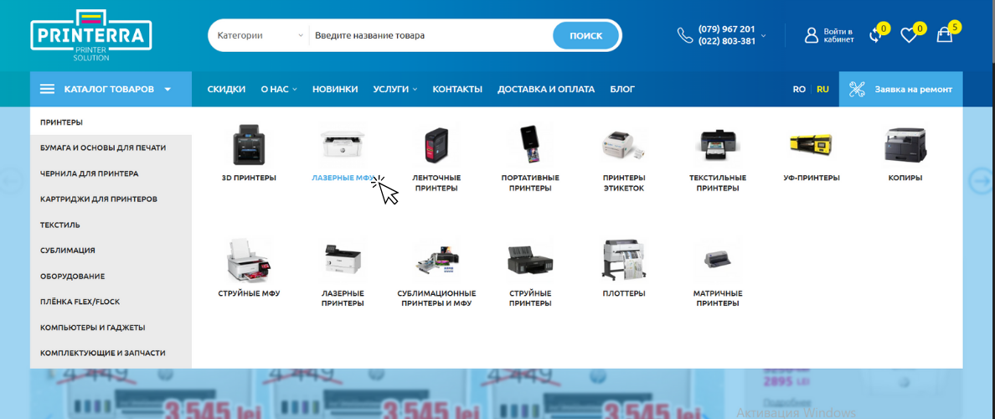
Task: Select БУМАГА И ОСНОВЫ ДЛЯ ПЕЧАТИ category
Action: coord(111,147)
